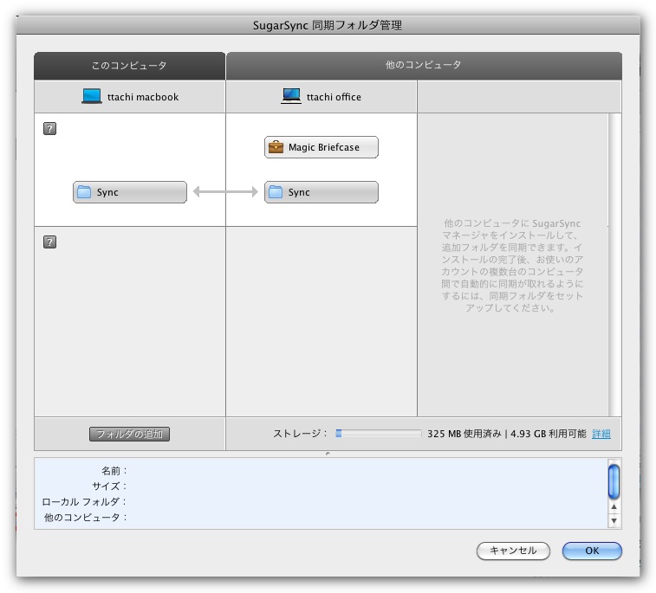Click the double-headed sync arrow between folders

tap(225, 192)
